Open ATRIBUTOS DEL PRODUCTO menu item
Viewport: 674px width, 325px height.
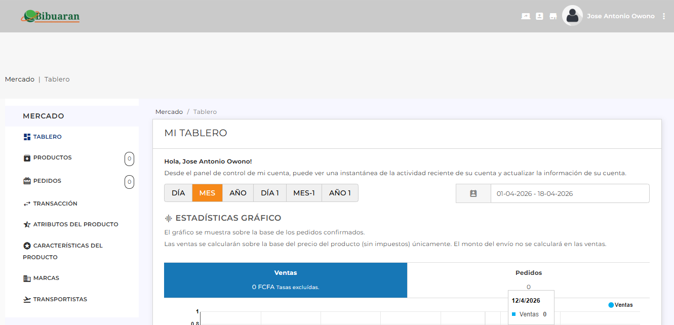click(76, 224)
